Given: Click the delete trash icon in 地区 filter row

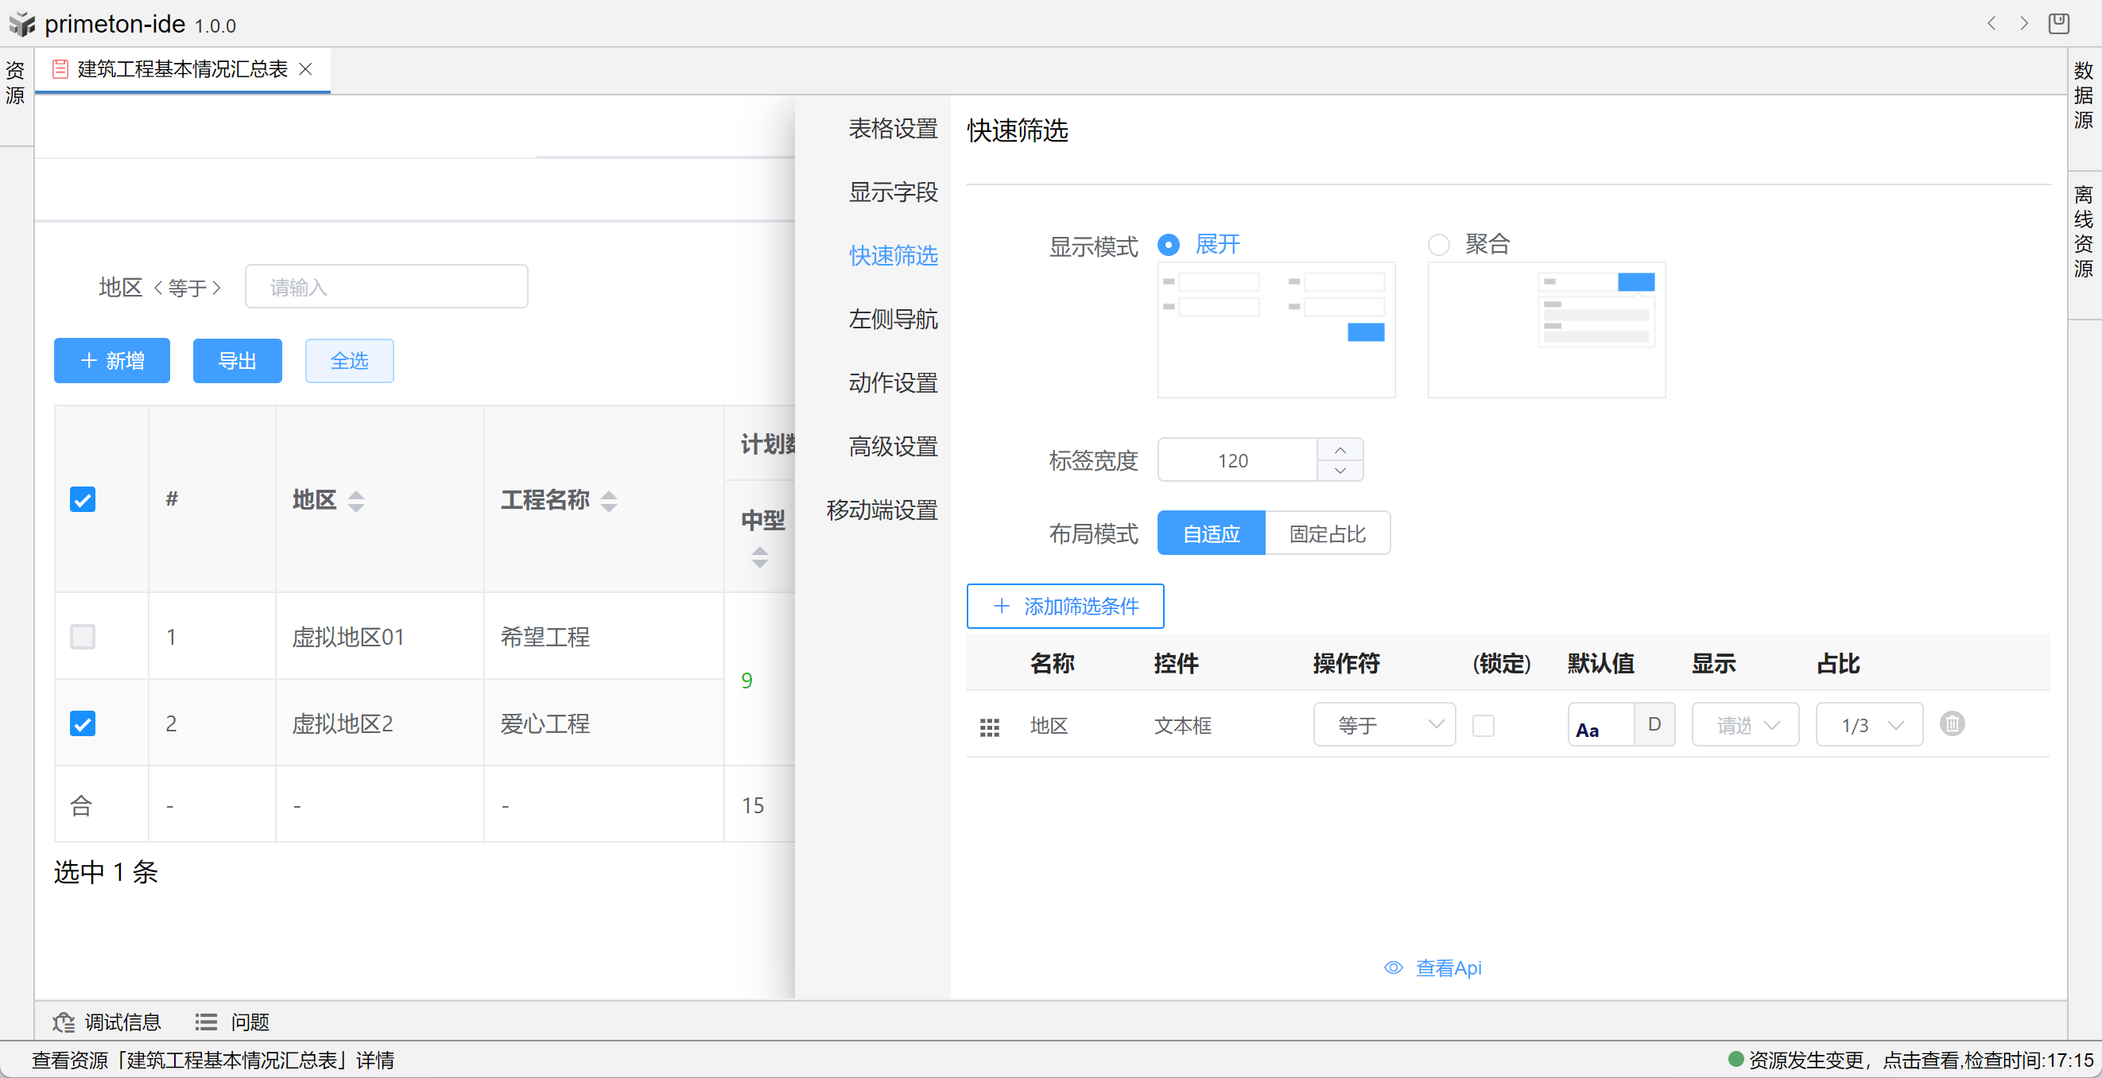Looking at the screenshot, I should [x=1951, y=724].
